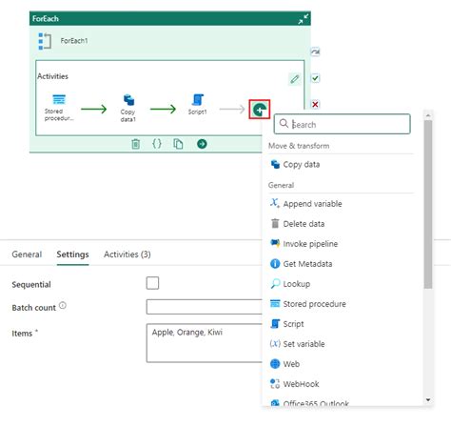Delete the ForEach activity with the trash icon
The image size is (451, 427).
point(135,144)
